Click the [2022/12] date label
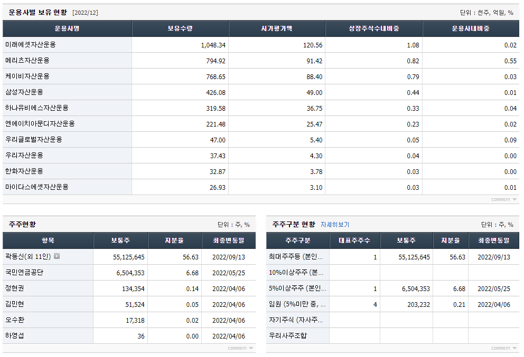524x357 pixels. (x=85, y=13)
